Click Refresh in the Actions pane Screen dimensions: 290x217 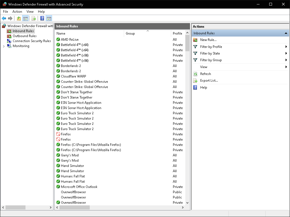(x=206, y=74)
